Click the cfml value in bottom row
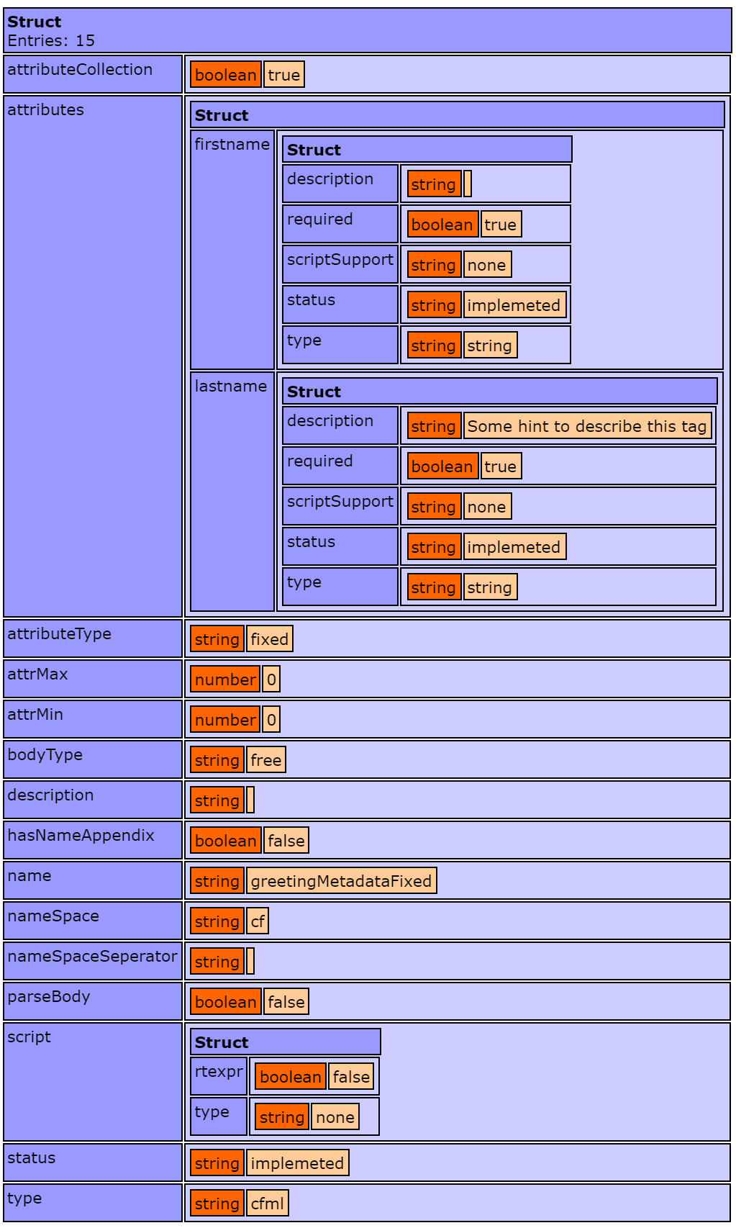 [267, 1204]
